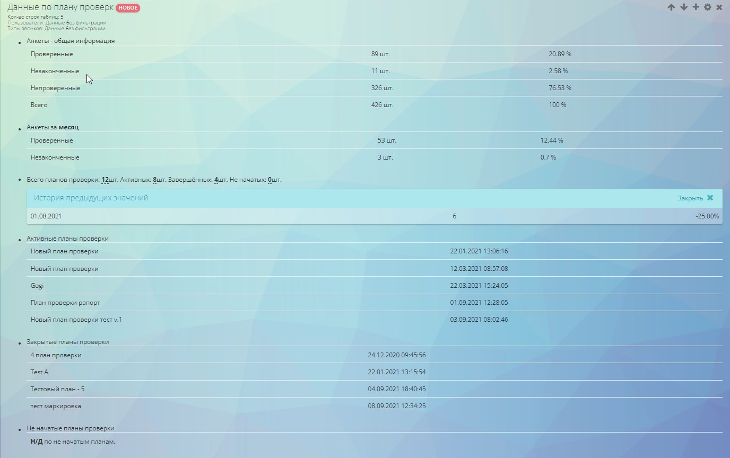
Task: Show history for completed plans count 4
Action: click(216, 180)
